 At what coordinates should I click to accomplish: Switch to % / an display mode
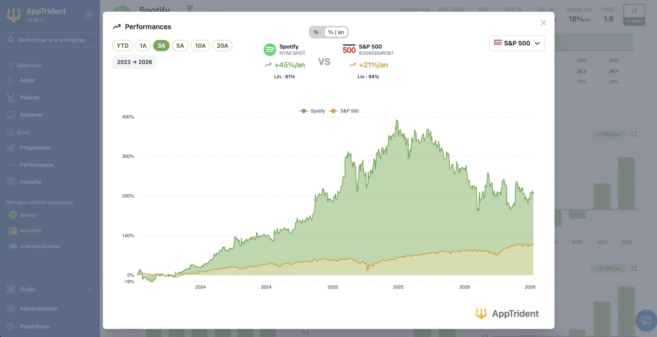pyautogui.click(x=336, y=32)
